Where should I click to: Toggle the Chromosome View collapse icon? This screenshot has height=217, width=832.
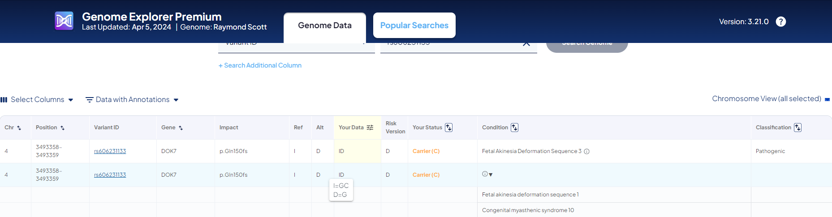[x=827, y=99]
